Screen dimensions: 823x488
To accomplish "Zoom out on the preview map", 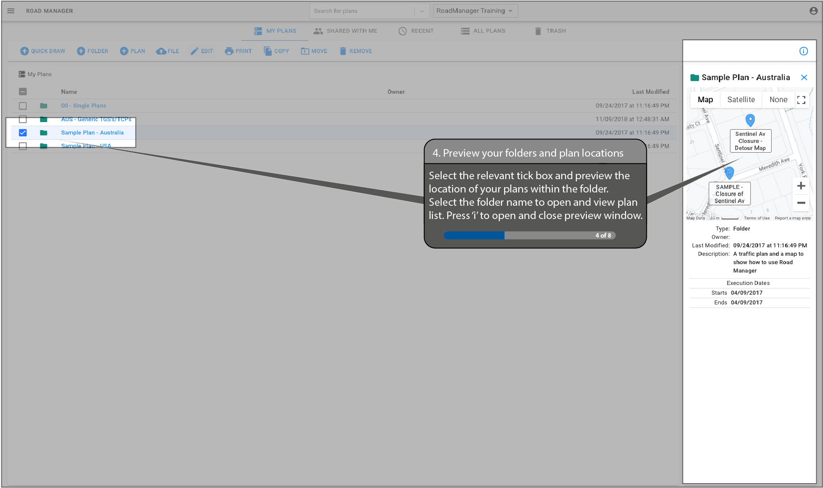I will [x=801, y=203].
